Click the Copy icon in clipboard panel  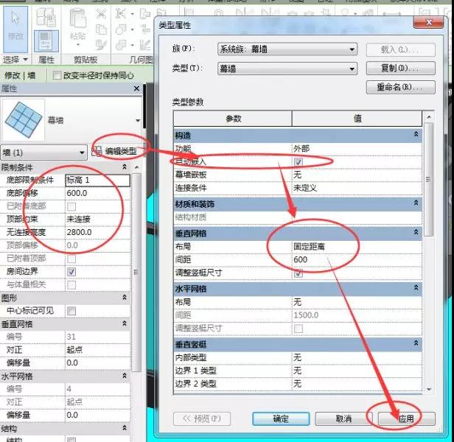(102, 29)
